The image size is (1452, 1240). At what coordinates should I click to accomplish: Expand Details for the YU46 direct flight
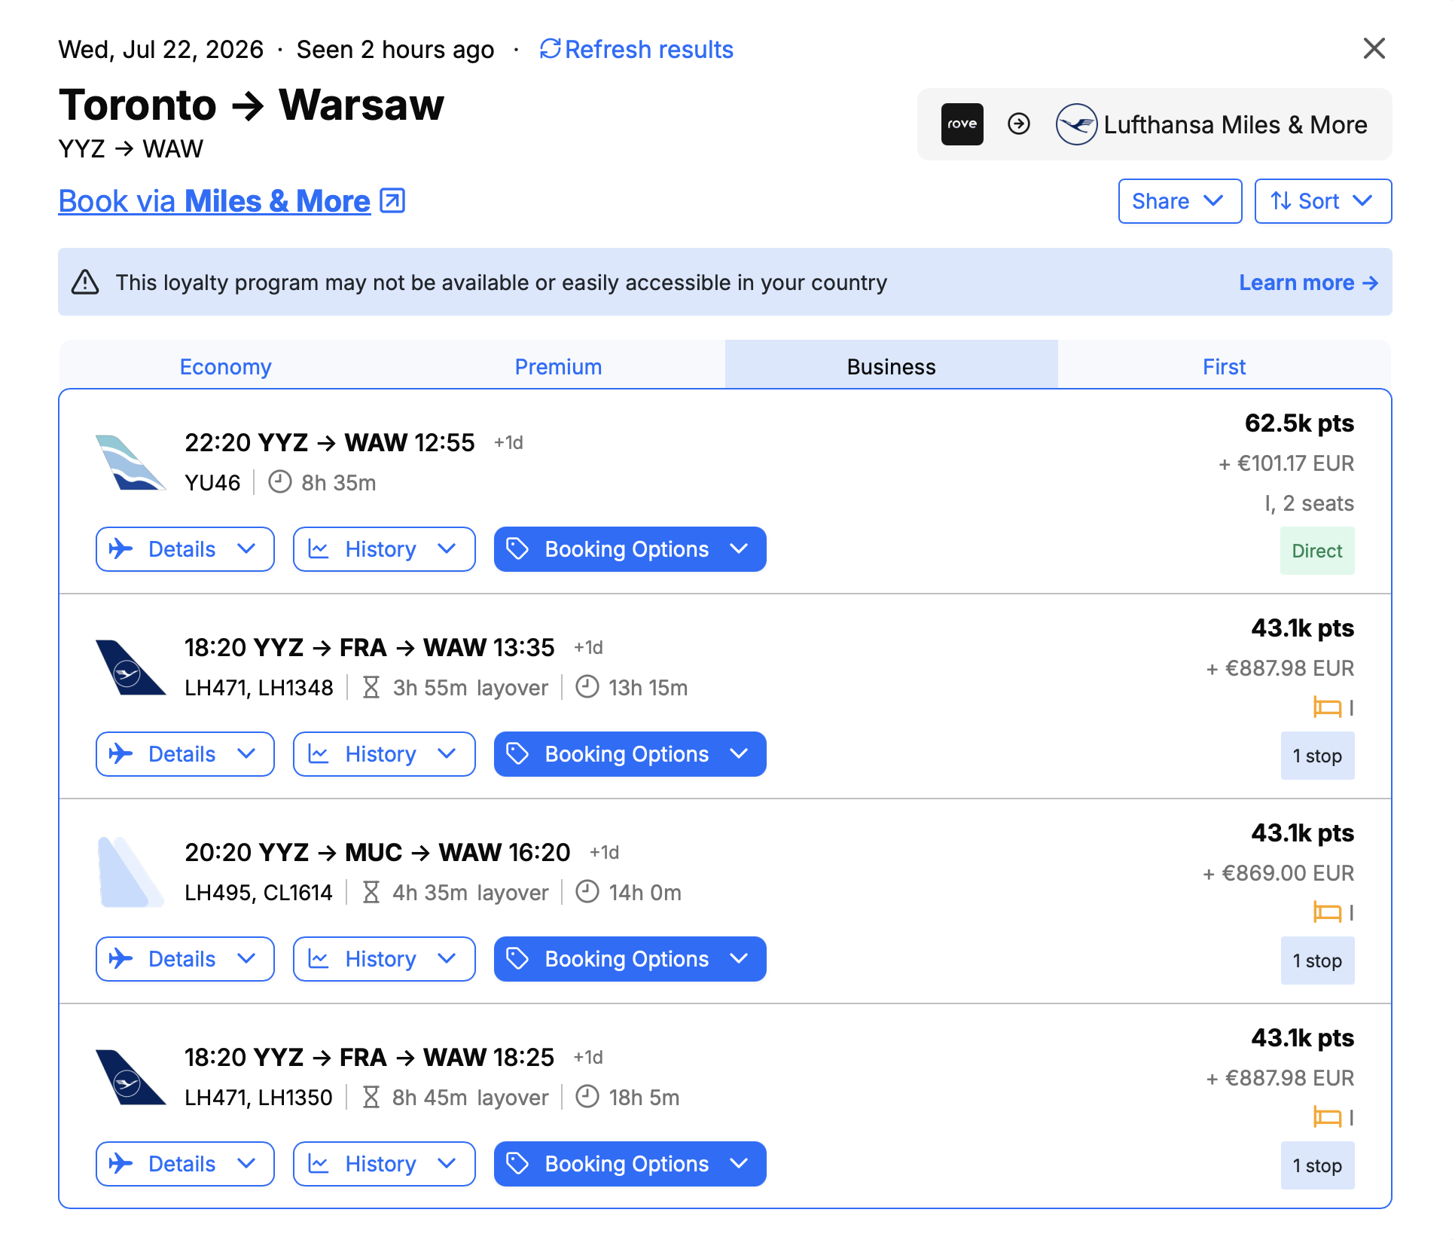[x=185, y=549]
